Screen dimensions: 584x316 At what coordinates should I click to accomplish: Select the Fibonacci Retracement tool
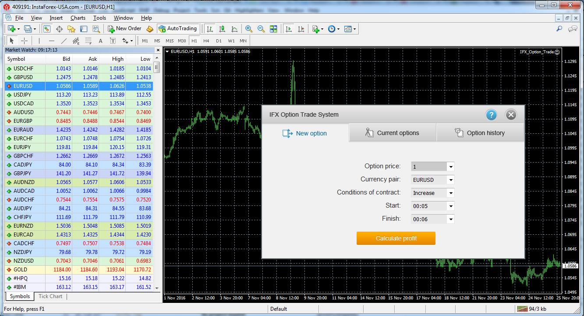[88, 41]
